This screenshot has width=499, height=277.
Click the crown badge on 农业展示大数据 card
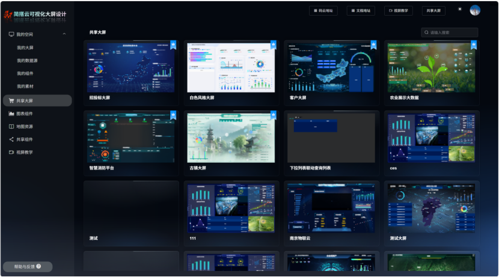[474, 44]
